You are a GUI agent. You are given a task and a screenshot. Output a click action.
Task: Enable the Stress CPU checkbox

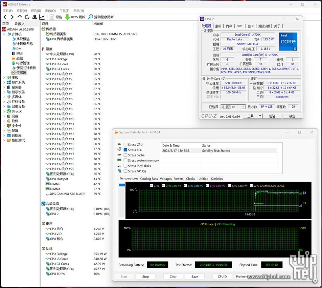pos(126,145)
